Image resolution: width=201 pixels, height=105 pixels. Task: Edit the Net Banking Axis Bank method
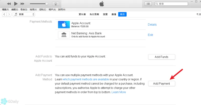tap(150, 35)
